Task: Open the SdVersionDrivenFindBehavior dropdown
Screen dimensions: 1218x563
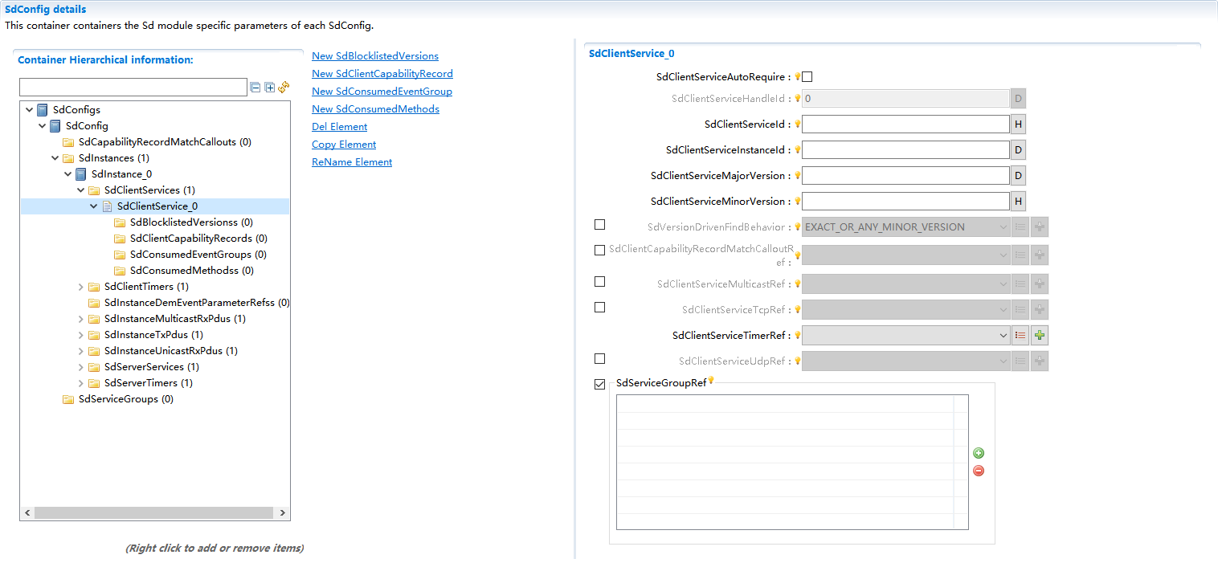Action: coord(1002,226)
